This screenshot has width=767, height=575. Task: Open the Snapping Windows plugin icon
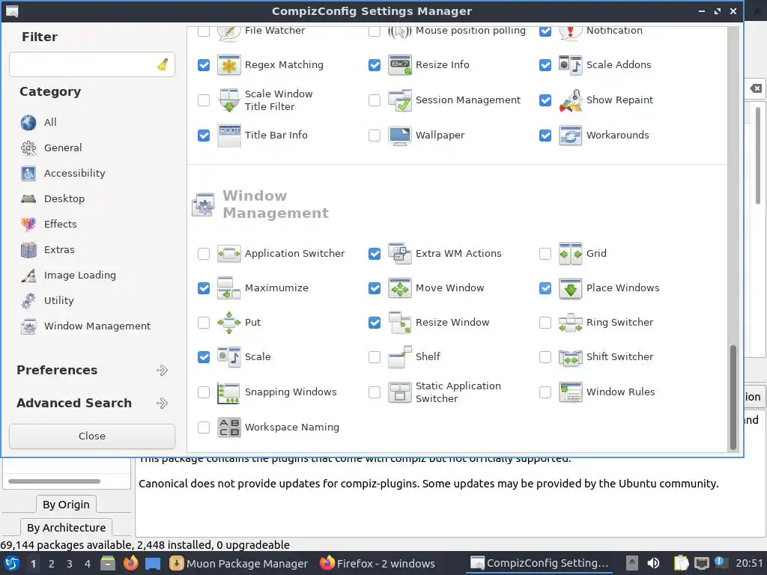pyautogui.click(x=228, y=392)
